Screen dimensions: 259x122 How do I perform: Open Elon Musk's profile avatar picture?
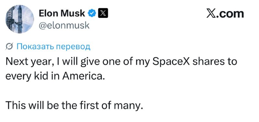(x=20, y=19)
